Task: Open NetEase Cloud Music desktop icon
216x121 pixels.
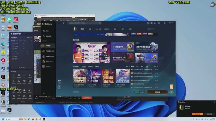Action: (x=16, y=19)
